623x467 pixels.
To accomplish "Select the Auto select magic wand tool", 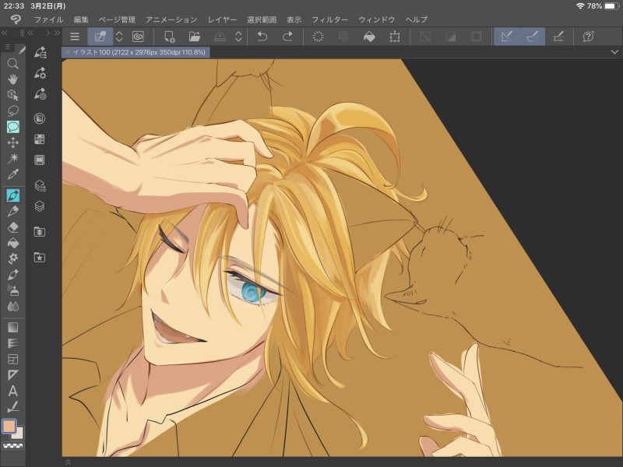I will (12, 159).
